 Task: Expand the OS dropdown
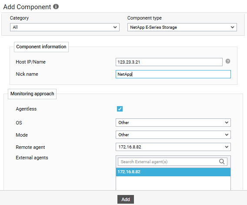(x=173, y=123)
